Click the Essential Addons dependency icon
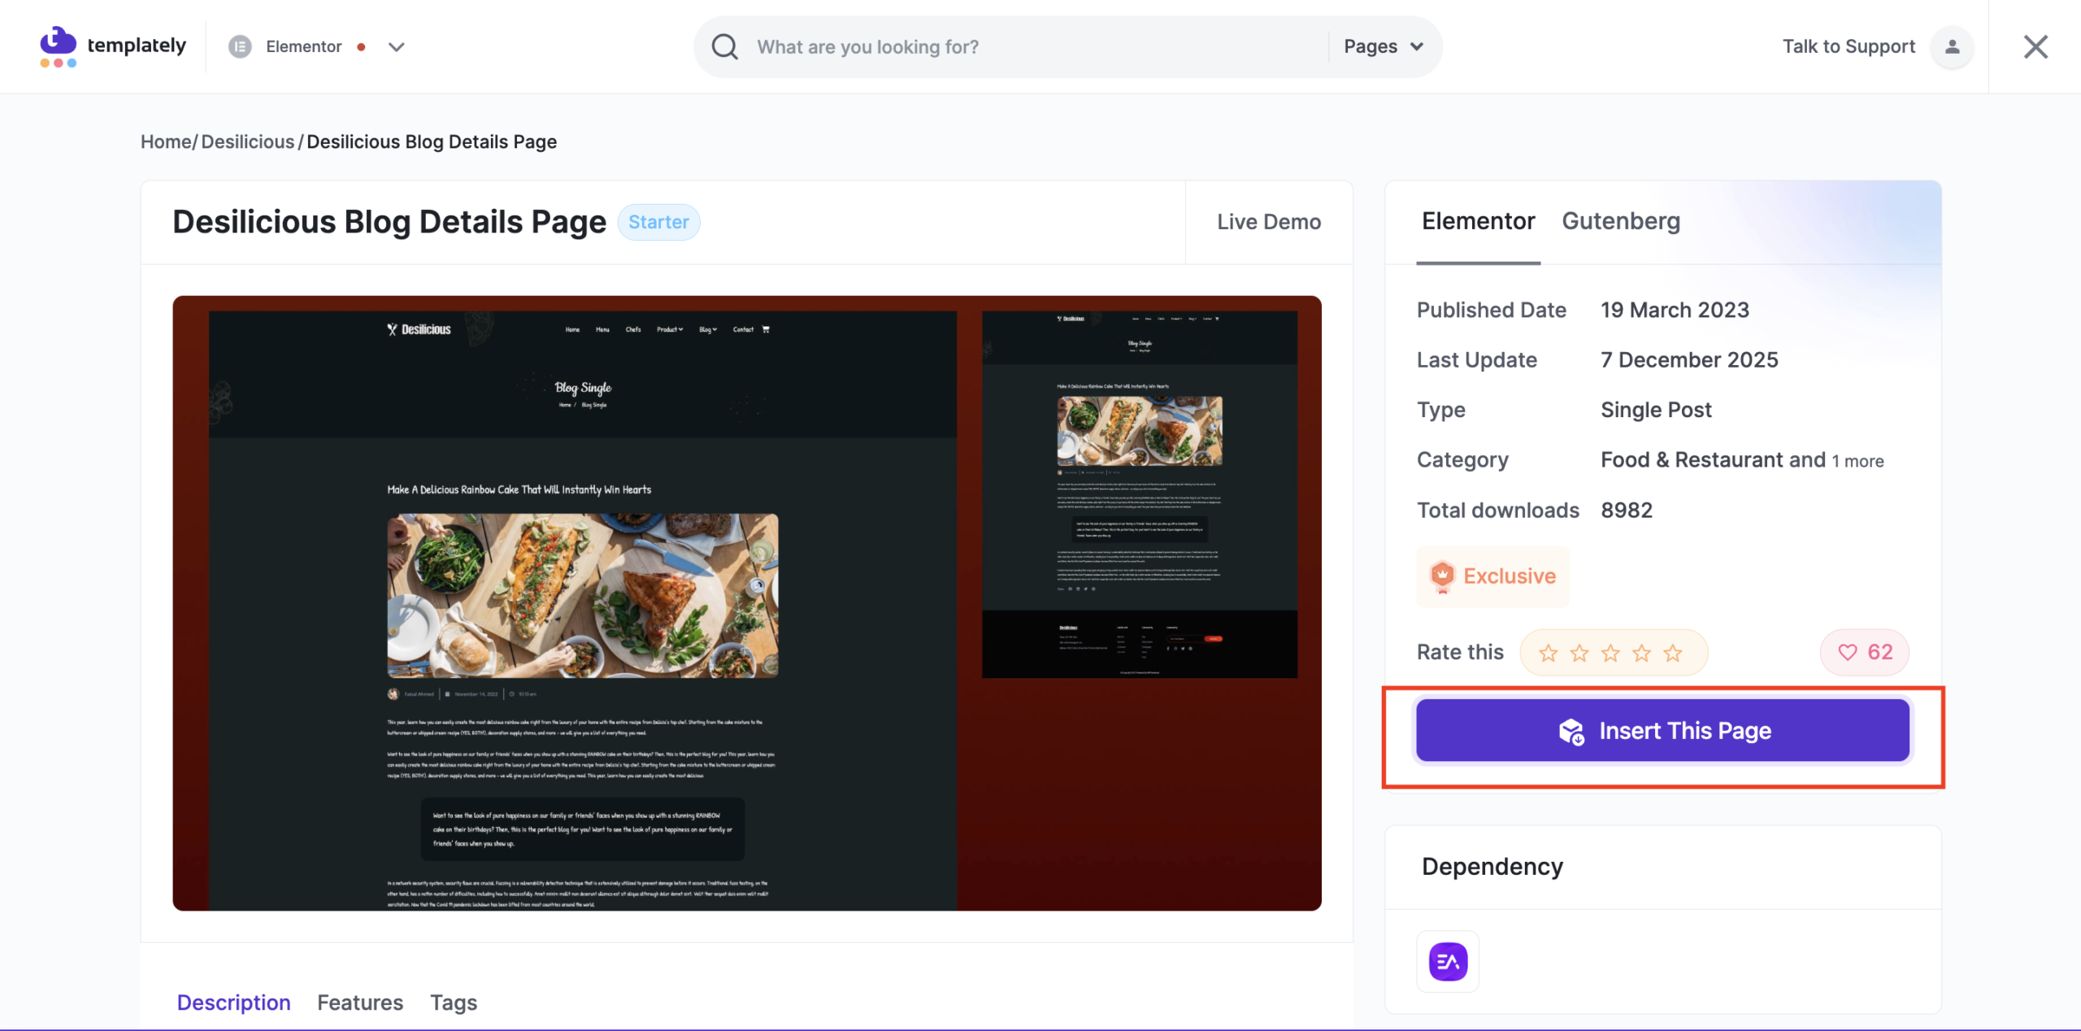Screen dimensions: 2081x1031 tap(1448, 961)
